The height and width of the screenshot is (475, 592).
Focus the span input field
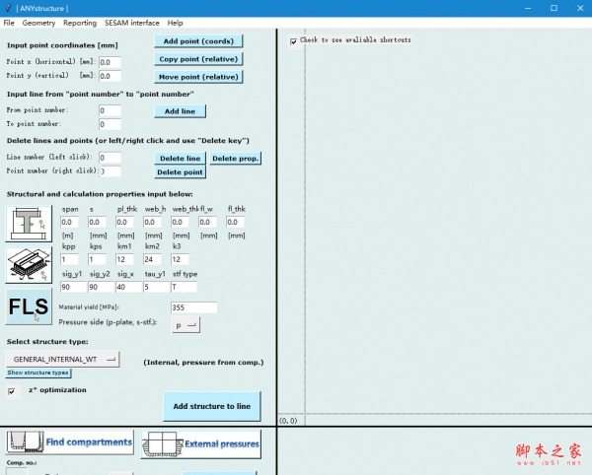(69, 222)
